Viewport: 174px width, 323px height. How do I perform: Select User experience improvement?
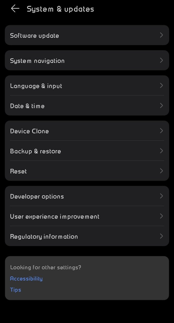point(87,216)
